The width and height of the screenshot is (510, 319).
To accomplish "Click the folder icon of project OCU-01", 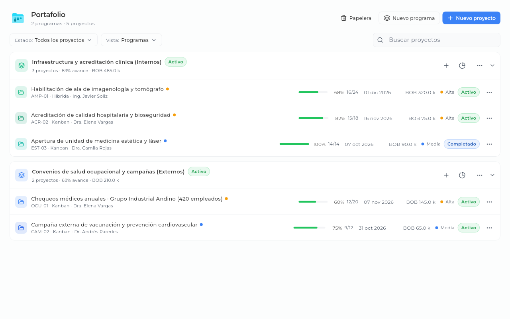I will [21, 202].
